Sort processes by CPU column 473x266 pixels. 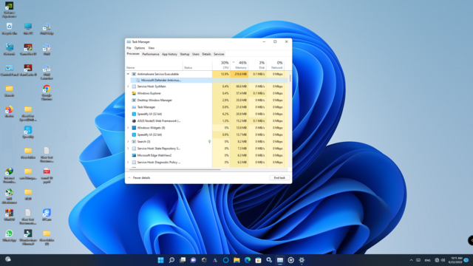pos(222,65)
